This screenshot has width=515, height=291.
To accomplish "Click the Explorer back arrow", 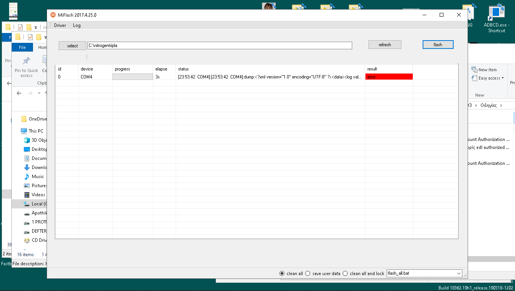I will (x=19, y=93).
